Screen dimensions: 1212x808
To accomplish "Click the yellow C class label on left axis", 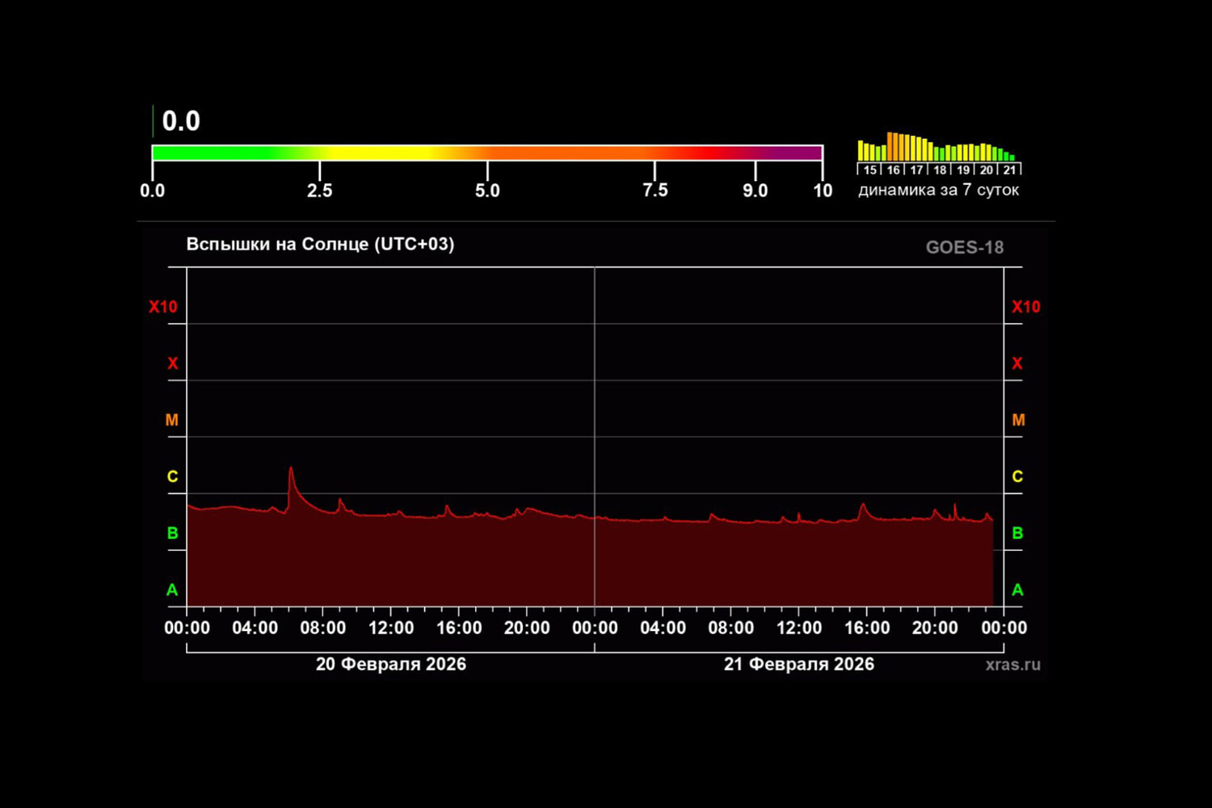I will [x=172, y=477].
